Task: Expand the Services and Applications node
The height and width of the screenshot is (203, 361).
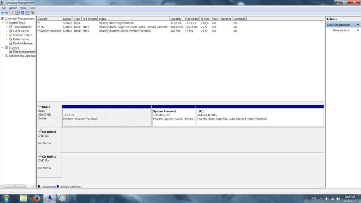Action: [3, 56]
